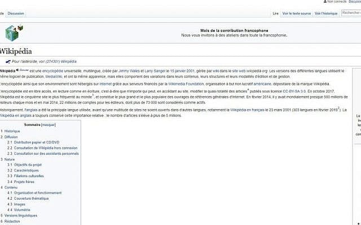Open the Jimmy Wales link
The height and width of the screenshot is (225, 361).
point(129,71)
